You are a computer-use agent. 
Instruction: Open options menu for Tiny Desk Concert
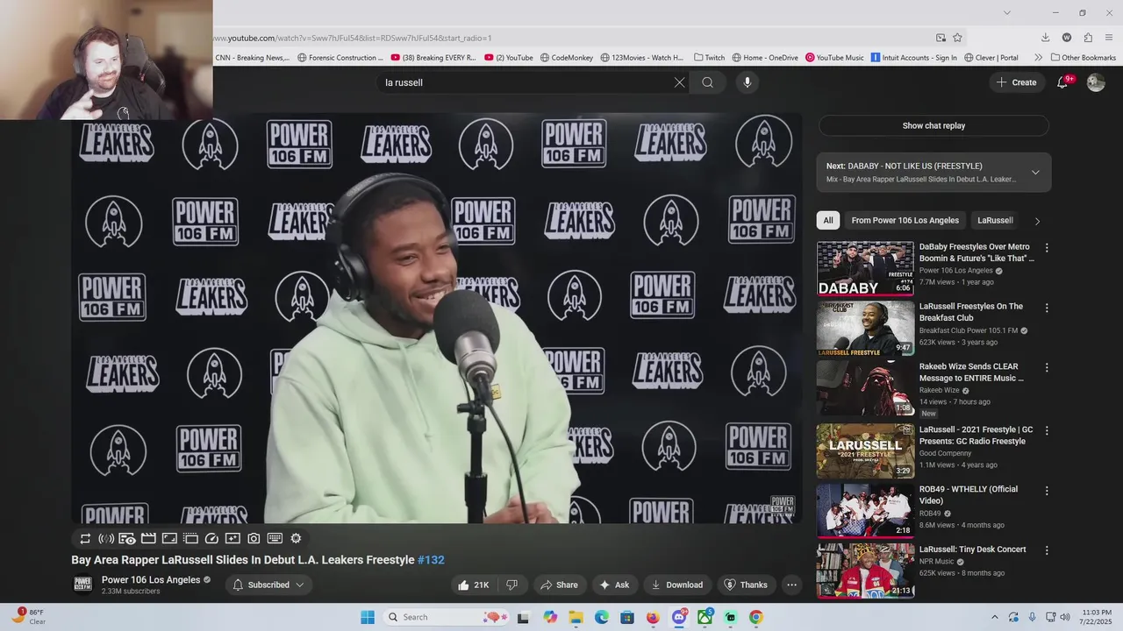(1047, 550)
